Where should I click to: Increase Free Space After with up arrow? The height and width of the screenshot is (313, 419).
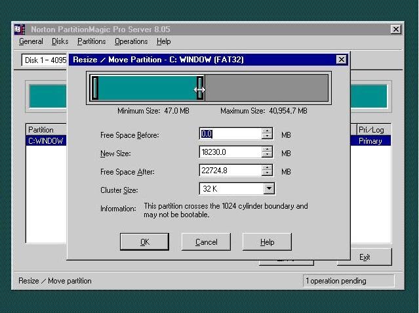267,167
